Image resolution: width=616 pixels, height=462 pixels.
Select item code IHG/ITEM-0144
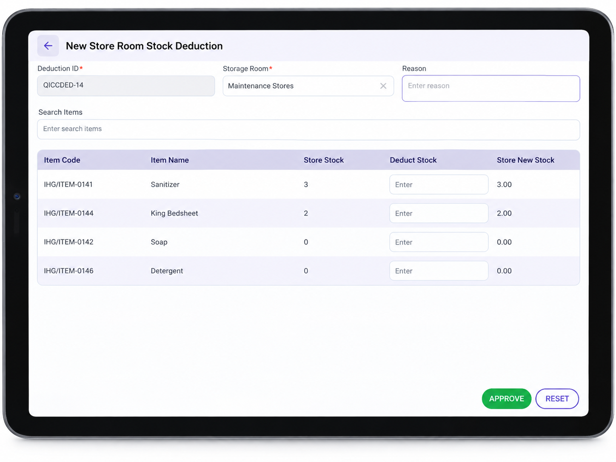(68, 213)
